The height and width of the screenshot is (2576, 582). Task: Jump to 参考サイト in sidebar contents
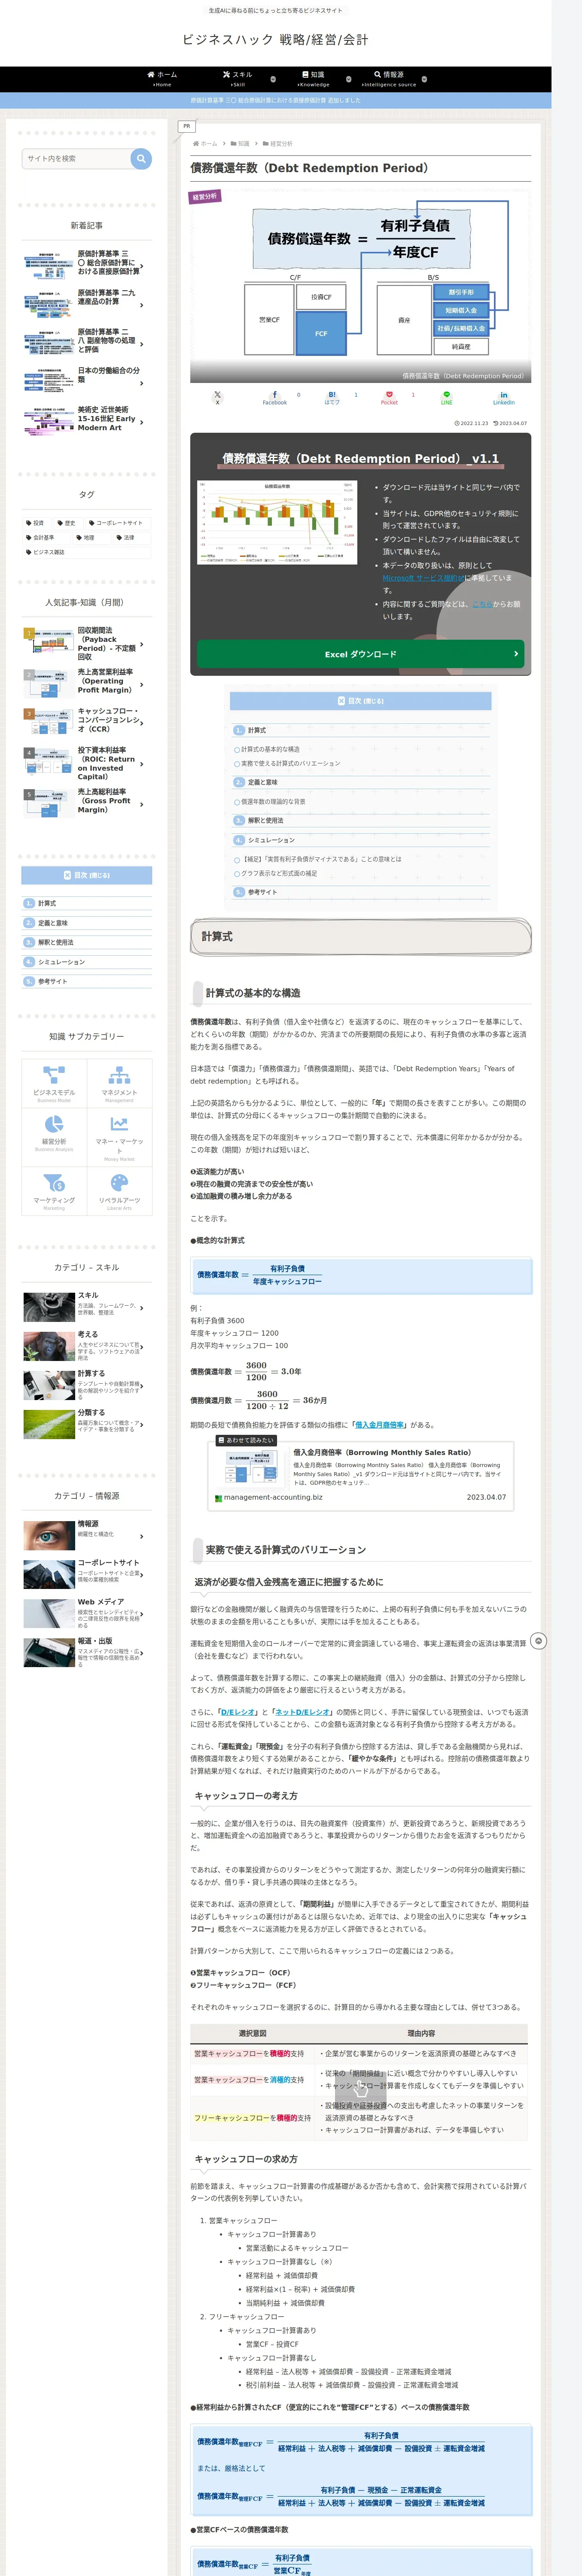pos(87,981)
